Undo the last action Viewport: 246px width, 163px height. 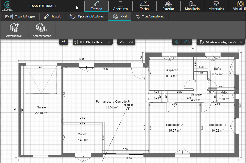[x=122, y=42]
